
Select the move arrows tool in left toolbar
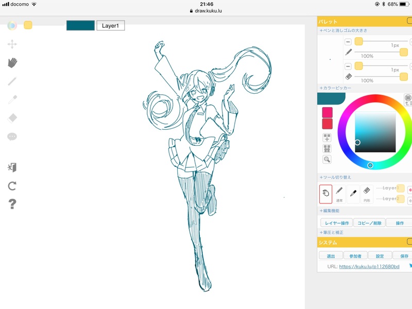tap(12, 44)
